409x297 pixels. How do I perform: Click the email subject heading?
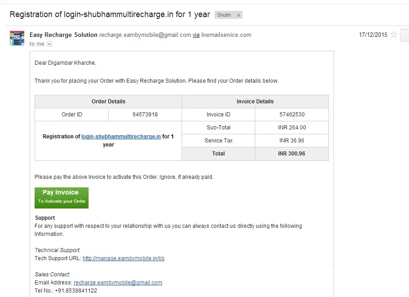coord(110,14)
